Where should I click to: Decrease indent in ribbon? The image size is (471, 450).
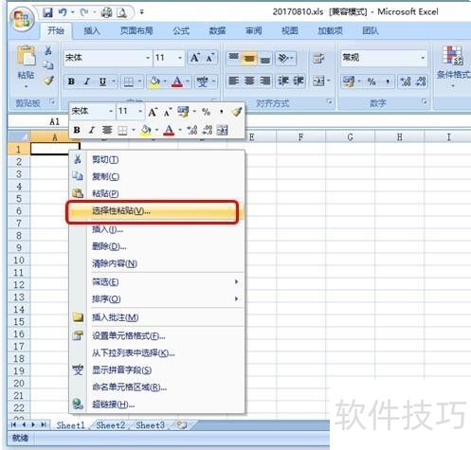283,81
